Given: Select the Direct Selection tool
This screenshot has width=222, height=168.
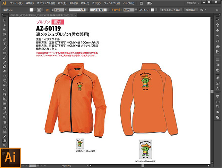Looking at the screenshot, I should tap(4, 25).
